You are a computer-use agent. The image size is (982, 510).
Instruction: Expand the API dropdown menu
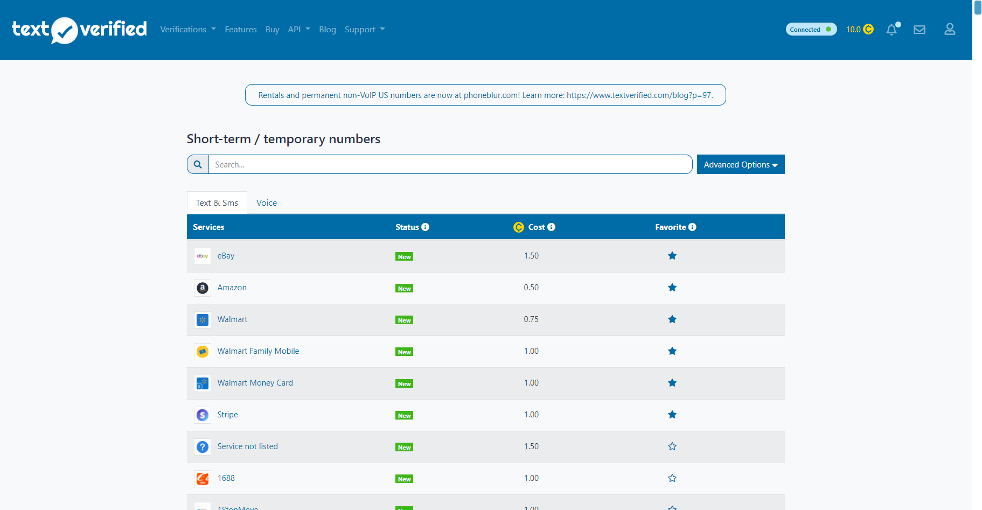coord(299,30)
